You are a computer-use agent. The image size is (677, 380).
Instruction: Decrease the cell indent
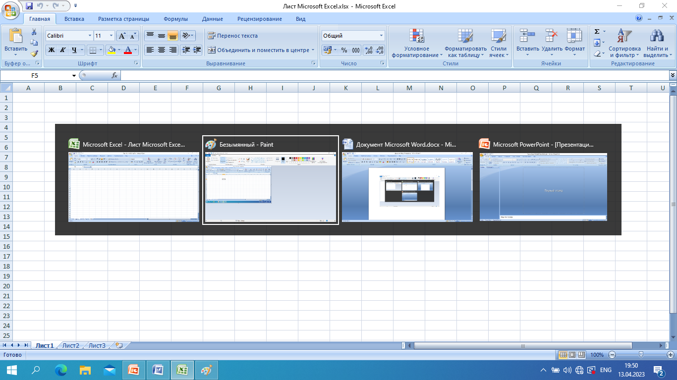tap(186, 50)
